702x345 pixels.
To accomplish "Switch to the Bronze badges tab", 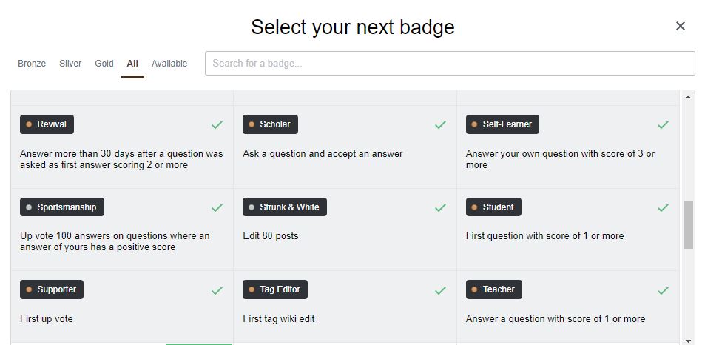I will pos(32,64).
